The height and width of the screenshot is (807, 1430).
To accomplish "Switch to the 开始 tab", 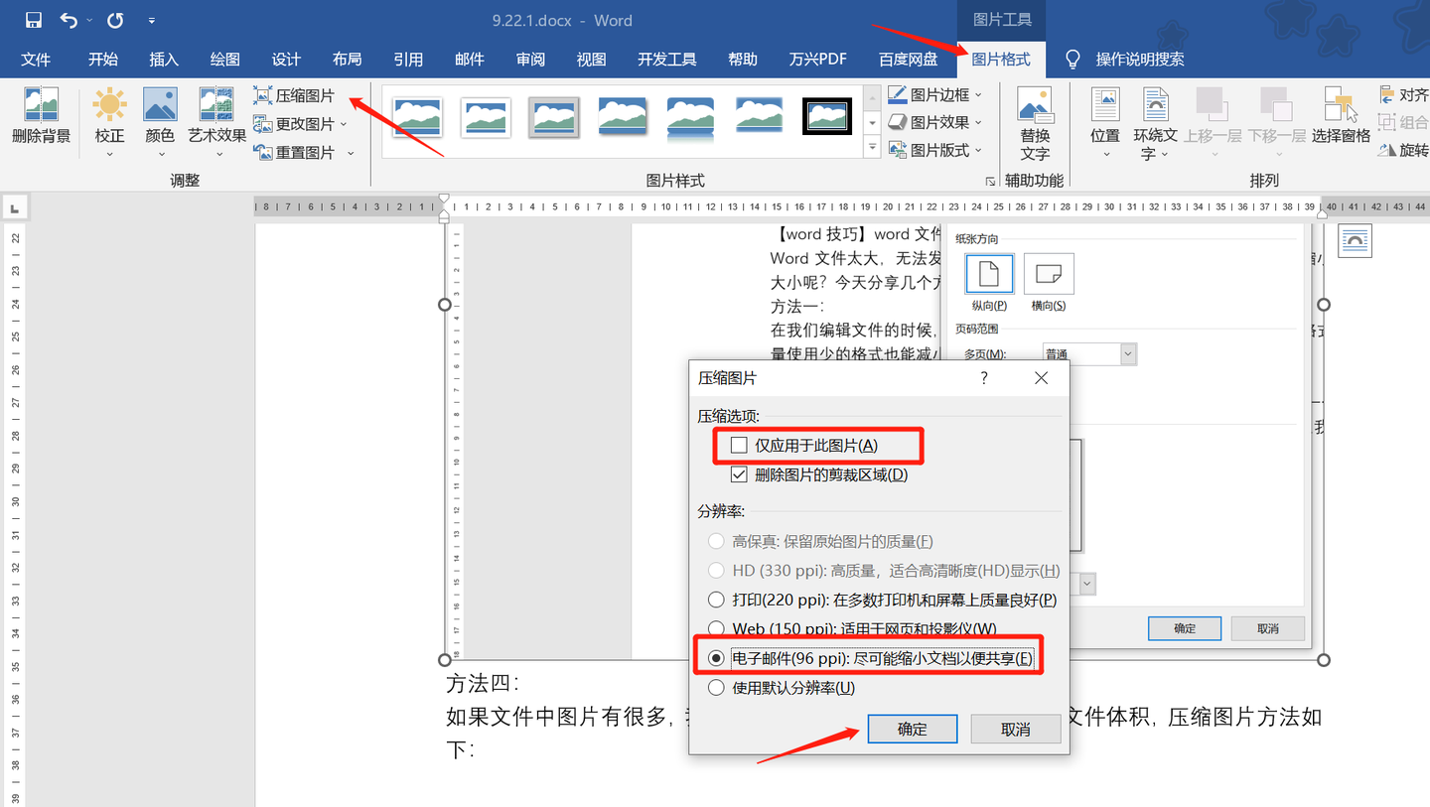I will 102,60.
